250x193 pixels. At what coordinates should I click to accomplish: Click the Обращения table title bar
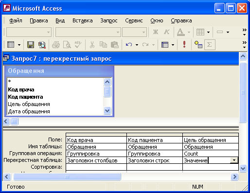coord(59,71)
